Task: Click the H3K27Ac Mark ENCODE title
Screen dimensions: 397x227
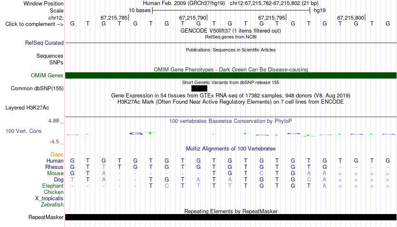Action: pos(231,102)
